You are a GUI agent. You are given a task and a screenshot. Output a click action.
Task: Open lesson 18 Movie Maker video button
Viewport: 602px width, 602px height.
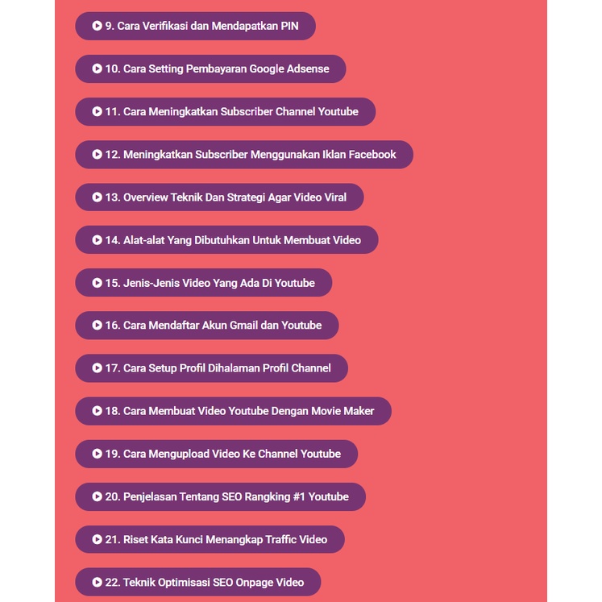pyautogui.click(x=234, y=411)
